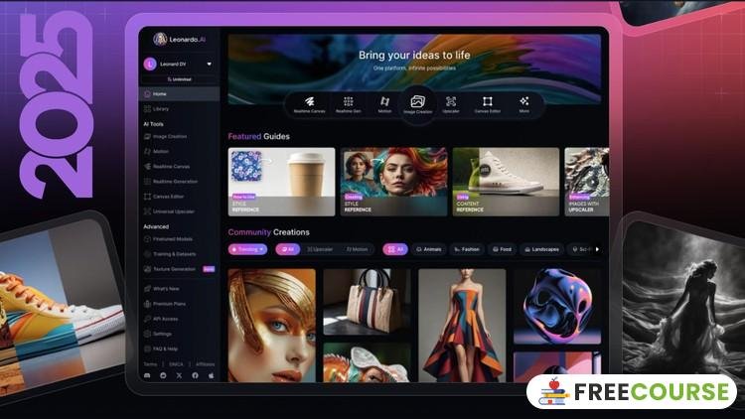Click the Leonard DV purple avatar
The width and height of the screenshot is (745, 419).
tap(150, 64)
